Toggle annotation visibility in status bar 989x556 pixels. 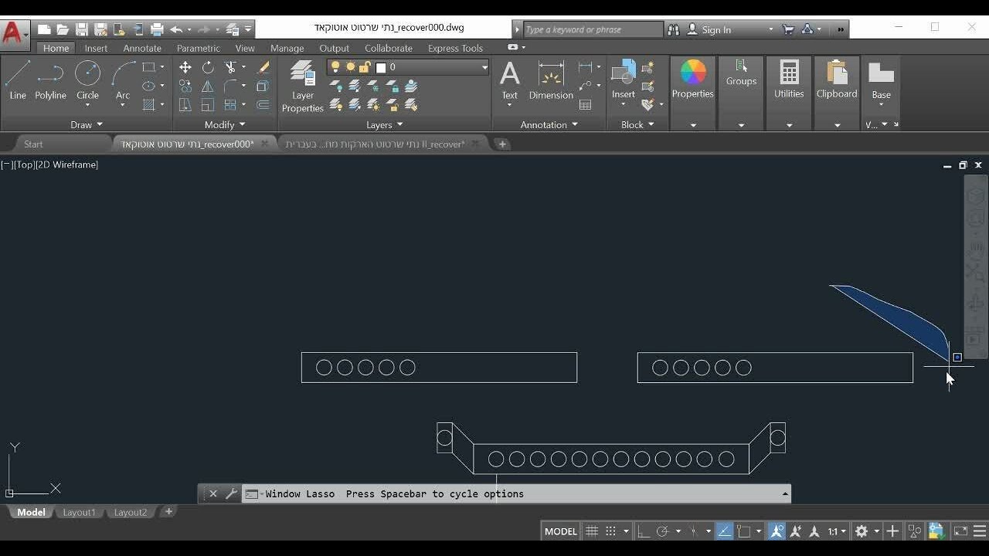(x=777, y=531)
